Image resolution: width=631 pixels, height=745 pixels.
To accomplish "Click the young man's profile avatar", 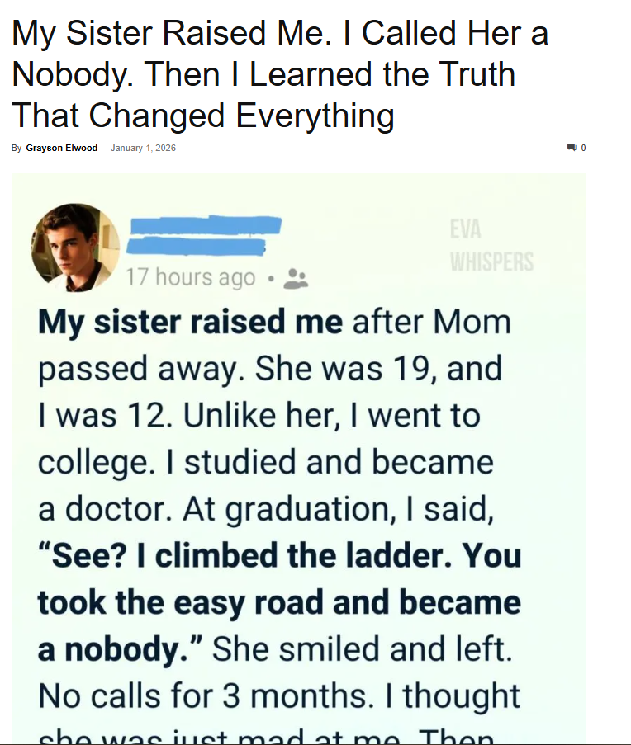I will pos(75,248).
